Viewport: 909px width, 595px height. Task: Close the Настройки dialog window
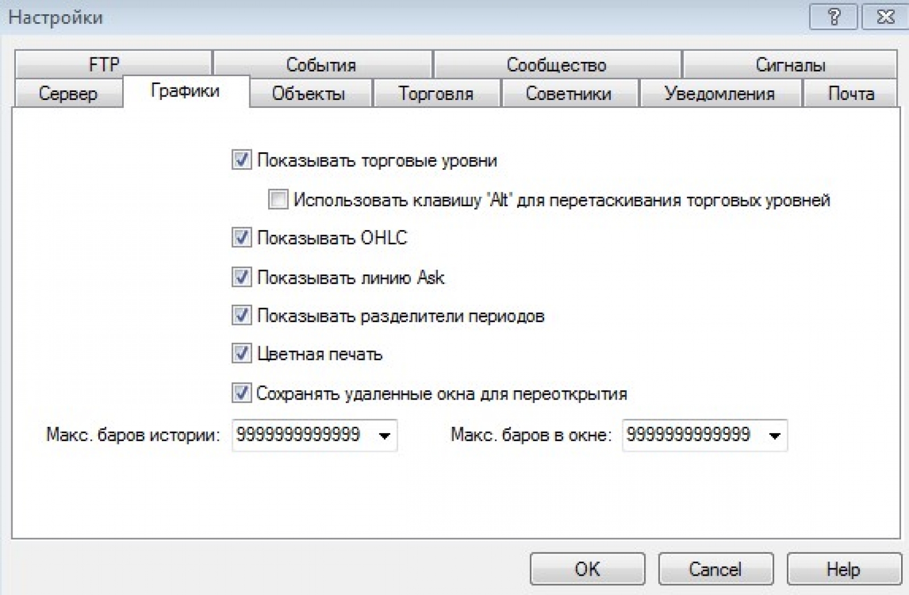click(x=886, y=17)
